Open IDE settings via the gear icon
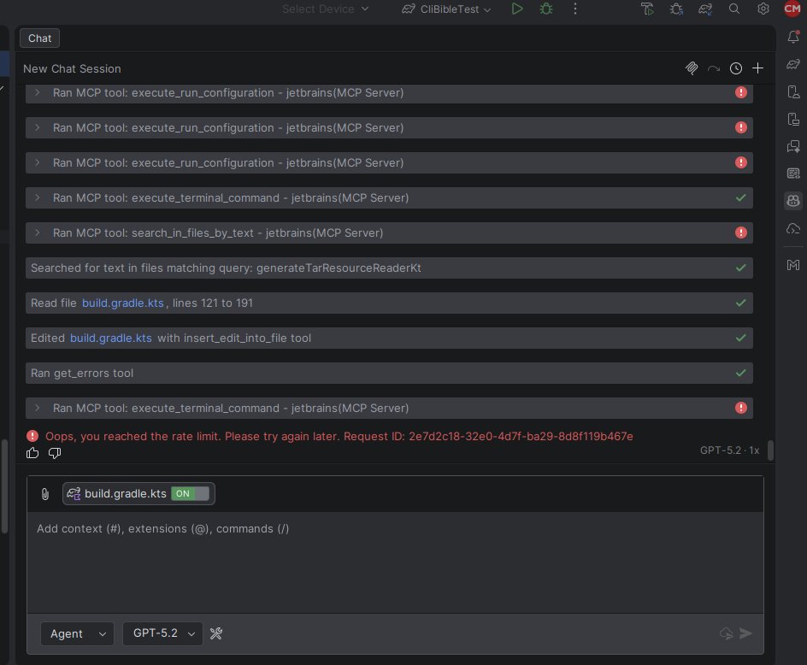The image size is (807, 665). pyautogui.click(x=763, y=9)
